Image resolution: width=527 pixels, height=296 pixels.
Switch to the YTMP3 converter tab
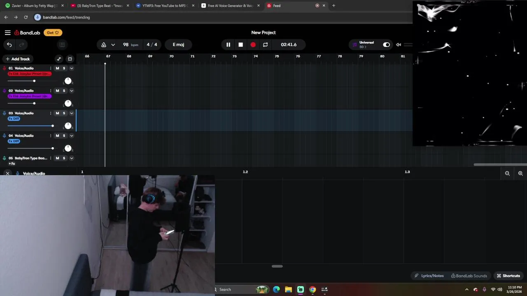coord(165,6)
